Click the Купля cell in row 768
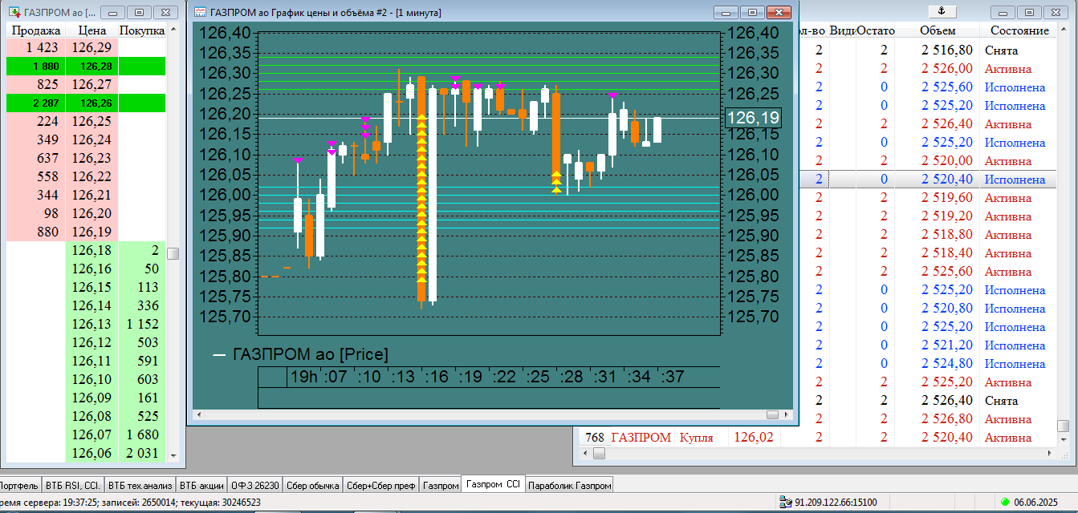The width and height of the screenshot is (1078, 513). point(696,437)
